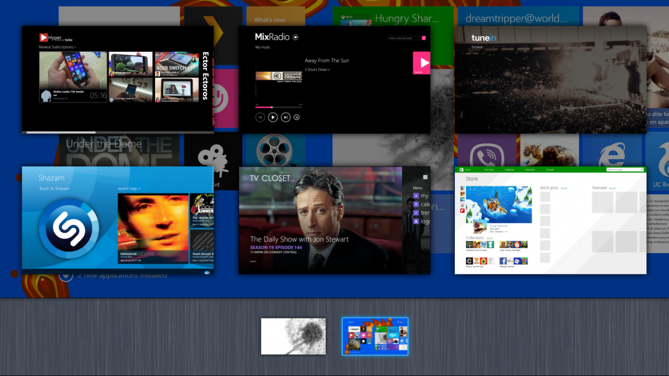Click the pink Play Me tile in MixRadio

coord(421,63)
